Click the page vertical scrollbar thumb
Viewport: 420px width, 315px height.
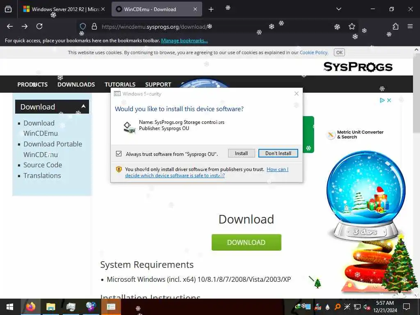click(416, 94)
